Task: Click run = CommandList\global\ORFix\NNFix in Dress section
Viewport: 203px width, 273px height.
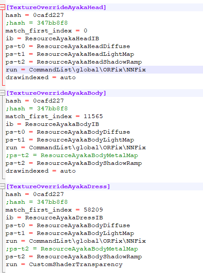Action: pyautogui.click(x=76, y=241)
